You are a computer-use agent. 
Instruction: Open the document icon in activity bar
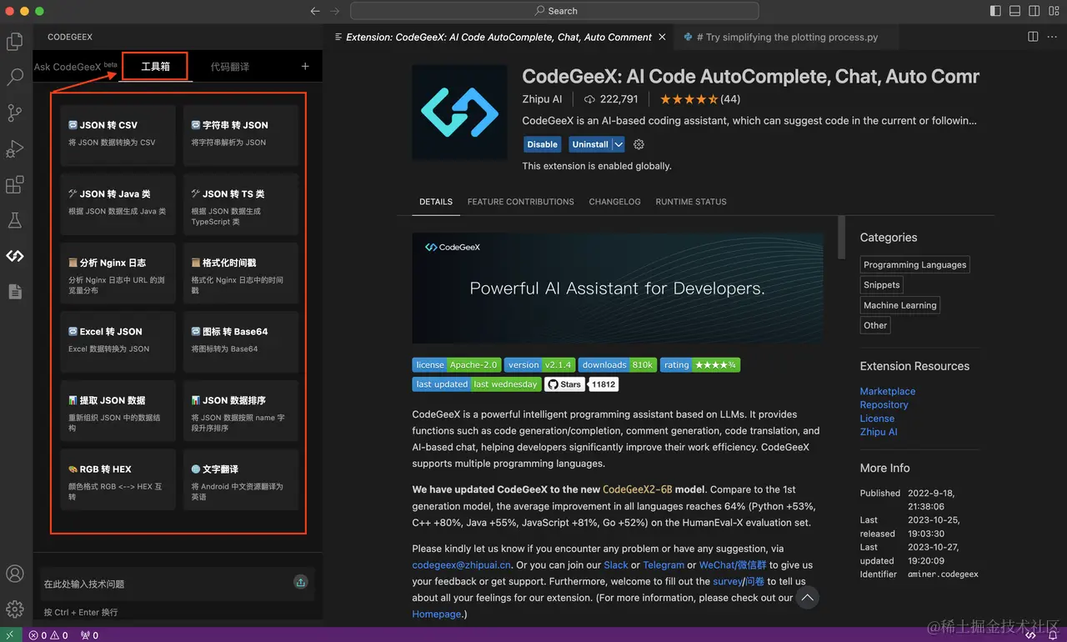pyautogui.click(x=15, y=291)
